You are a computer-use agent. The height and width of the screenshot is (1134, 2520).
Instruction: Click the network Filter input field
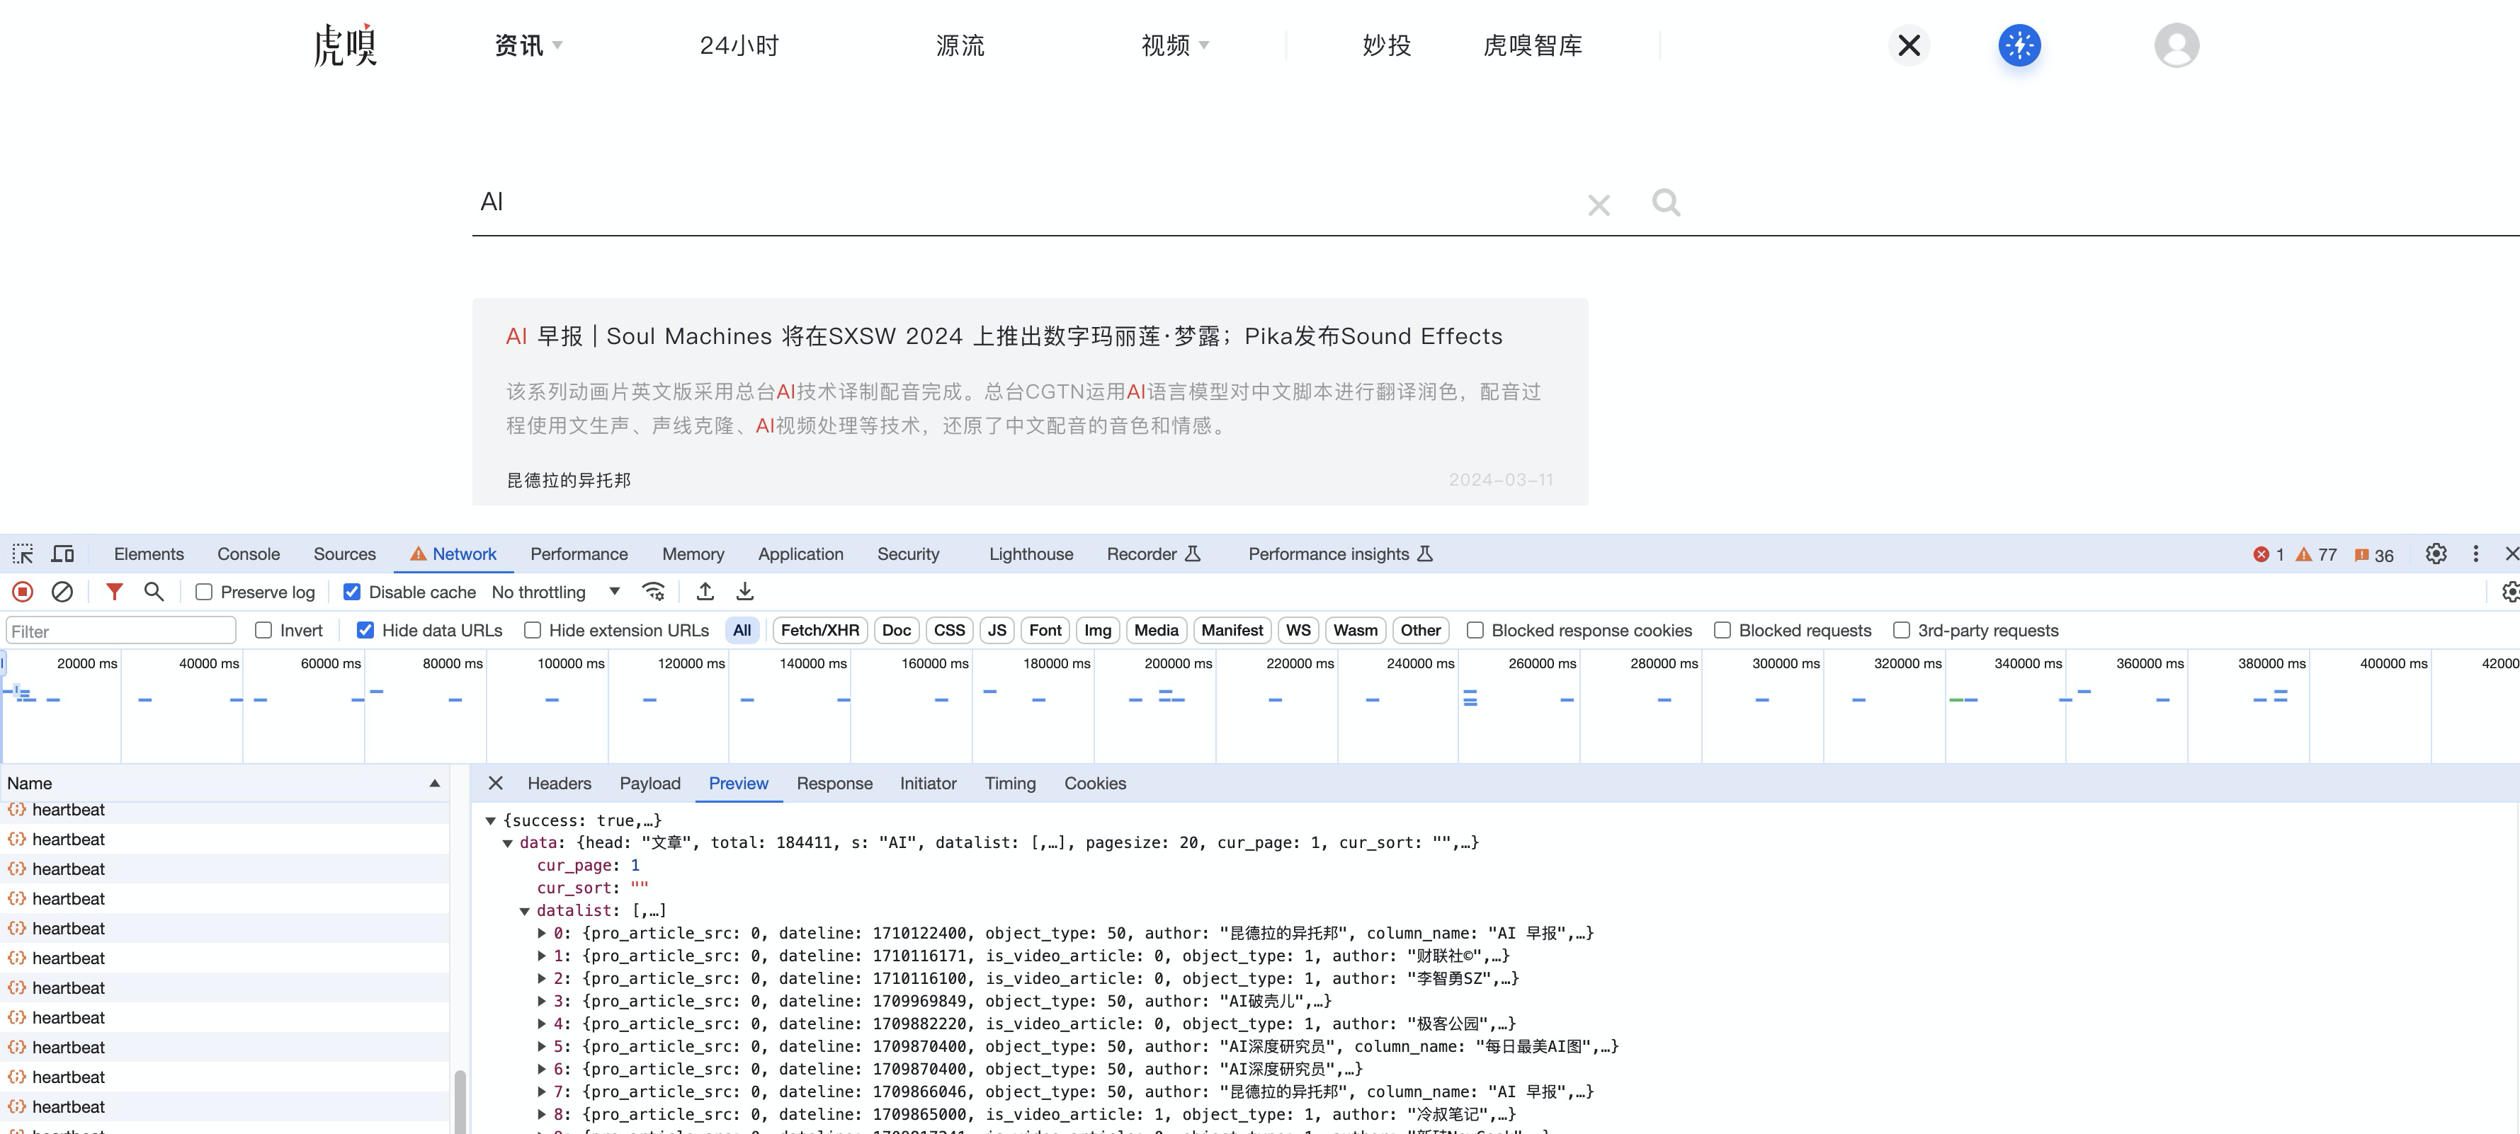[120, 631]
